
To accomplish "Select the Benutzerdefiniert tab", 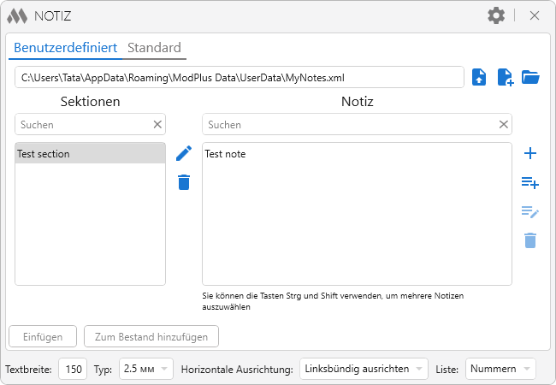I will pyautogui.click(x=65, y=48).
